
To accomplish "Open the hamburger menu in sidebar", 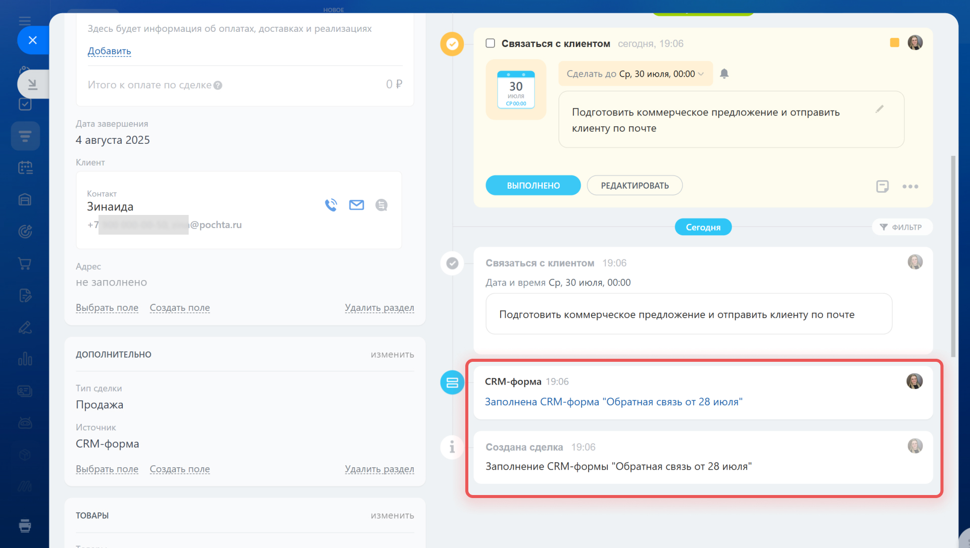I will 25,21.
